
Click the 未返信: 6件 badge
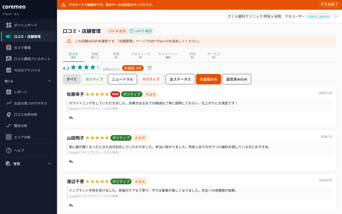[133, 68]
